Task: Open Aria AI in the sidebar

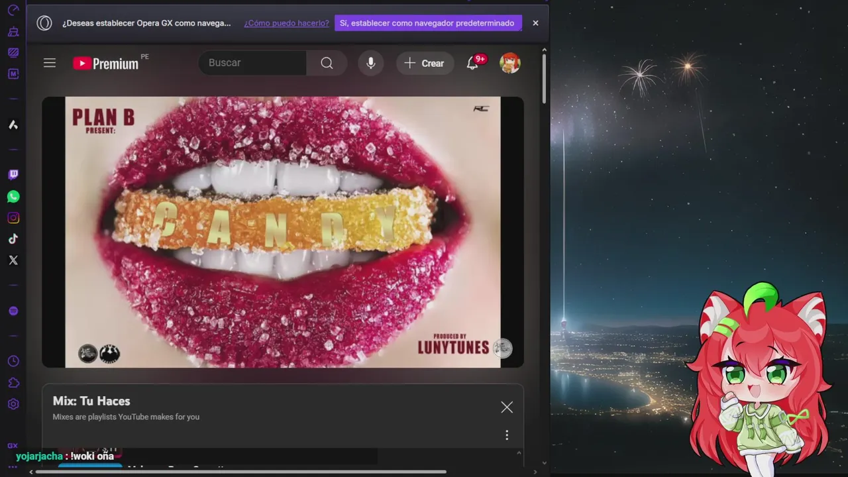Action: 13,125
